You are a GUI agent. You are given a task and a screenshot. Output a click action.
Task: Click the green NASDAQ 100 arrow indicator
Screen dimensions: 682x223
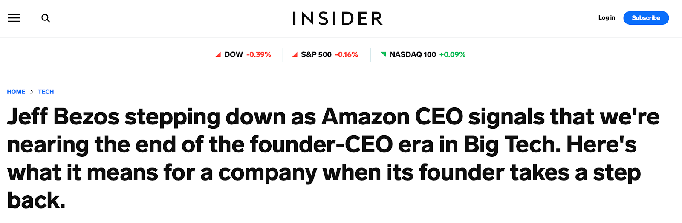pyautogui.click(x=384, y=54)
